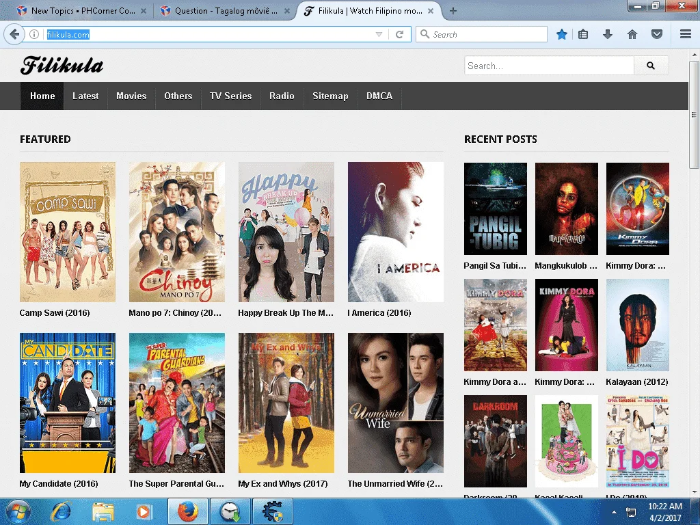The height and width of the screenshot is (525, 700).
Task: Open the I Do recent post thumbnail
Action: click(x=638, y=441)
